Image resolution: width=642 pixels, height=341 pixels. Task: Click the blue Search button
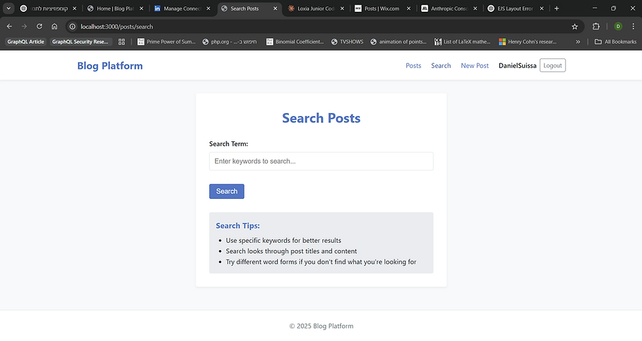tap(227, 191)
